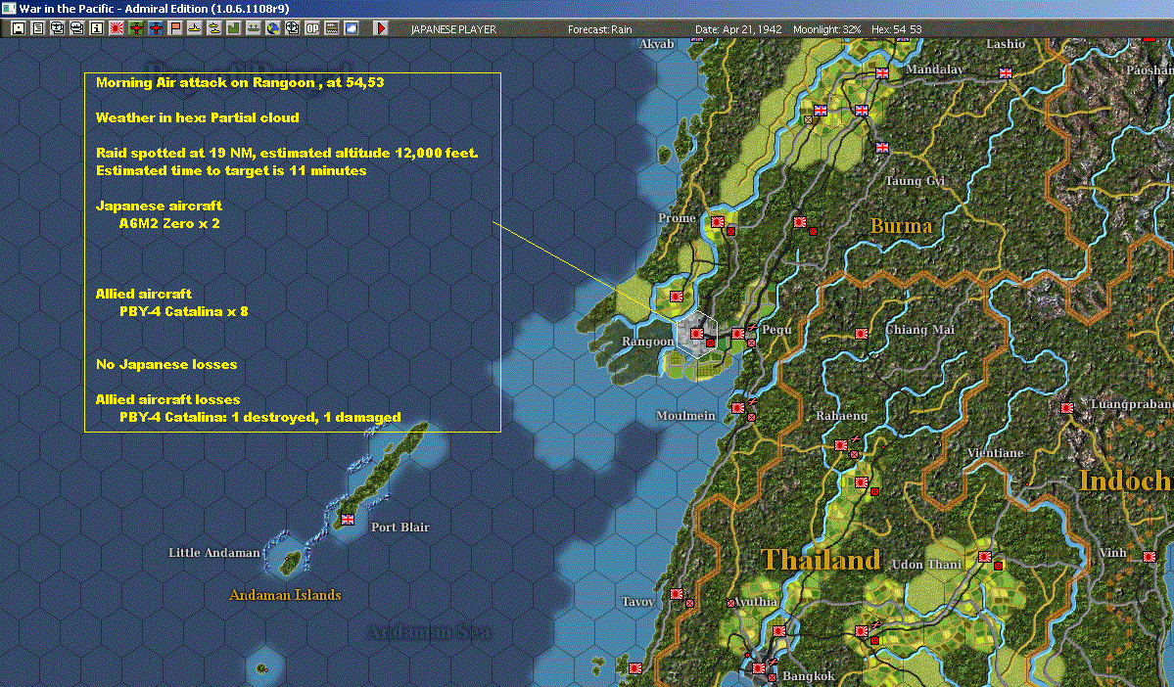Click the striped panel toolbar icon
Viewport: 1174px width, 687px height.
point(332,28)
